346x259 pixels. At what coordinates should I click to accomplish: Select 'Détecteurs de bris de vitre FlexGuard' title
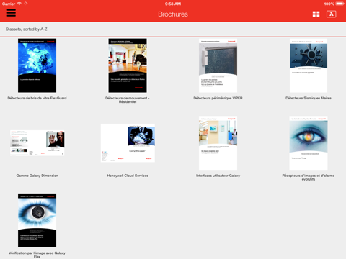click(x=37, y=98)
